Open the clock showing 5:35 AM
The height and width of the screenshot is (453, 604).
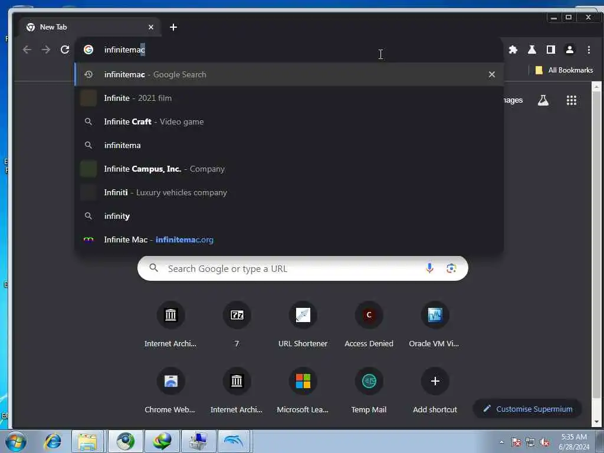point(574,441)
